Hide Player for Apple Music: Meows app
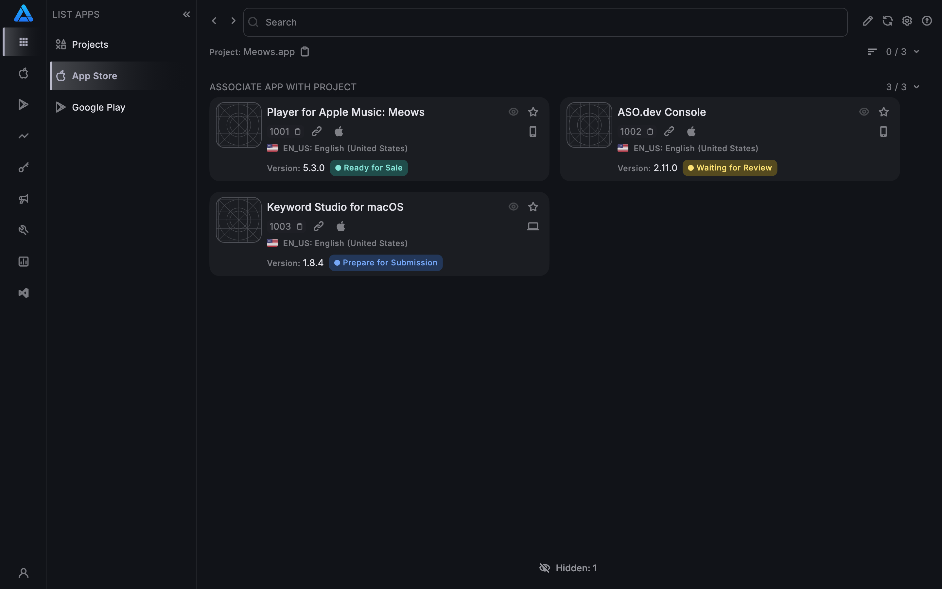 (x=514, y=112)
